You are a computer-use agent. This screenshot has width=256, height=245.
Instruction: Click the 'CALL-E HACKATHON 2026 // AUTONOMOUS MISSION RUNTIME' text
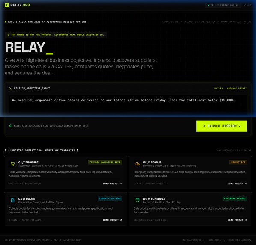point(47,22)
